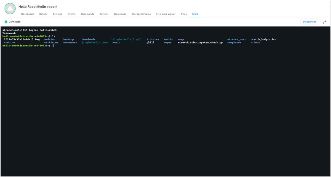Click the Videos directory name
The height and width of the screenshot is (177, 331).
255,42
